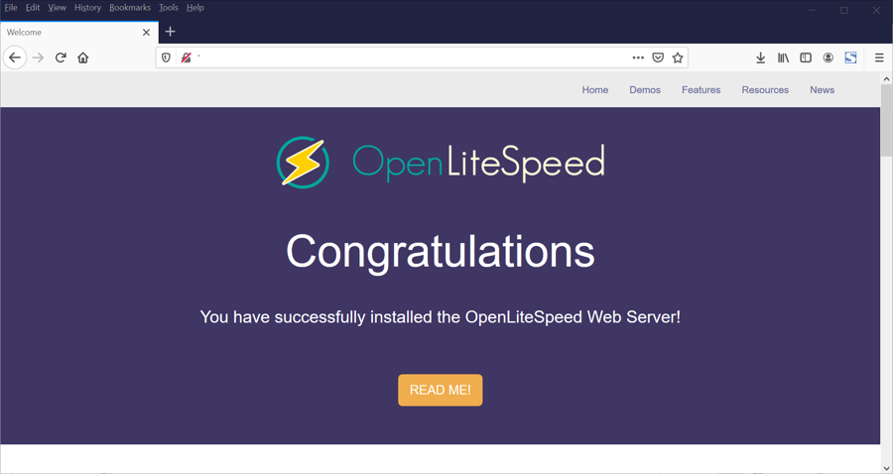
Task: Click the scrollbar down arrow
Action: point(887,468)
